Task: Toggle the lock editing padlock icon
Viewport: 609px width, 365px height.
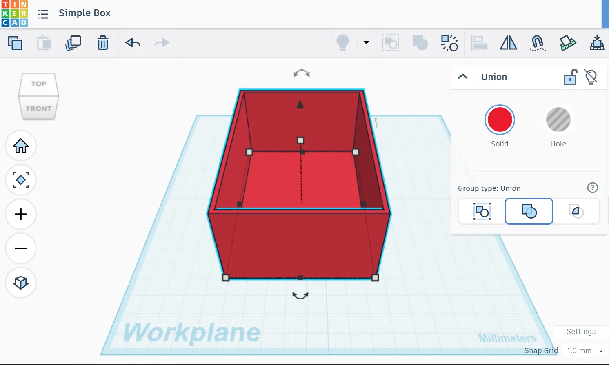Action: [570, 77]
